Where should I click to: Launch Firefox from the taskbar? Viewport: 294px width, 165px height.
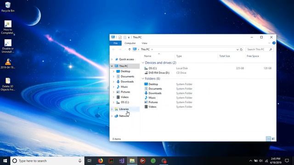[x=101, y=161]
